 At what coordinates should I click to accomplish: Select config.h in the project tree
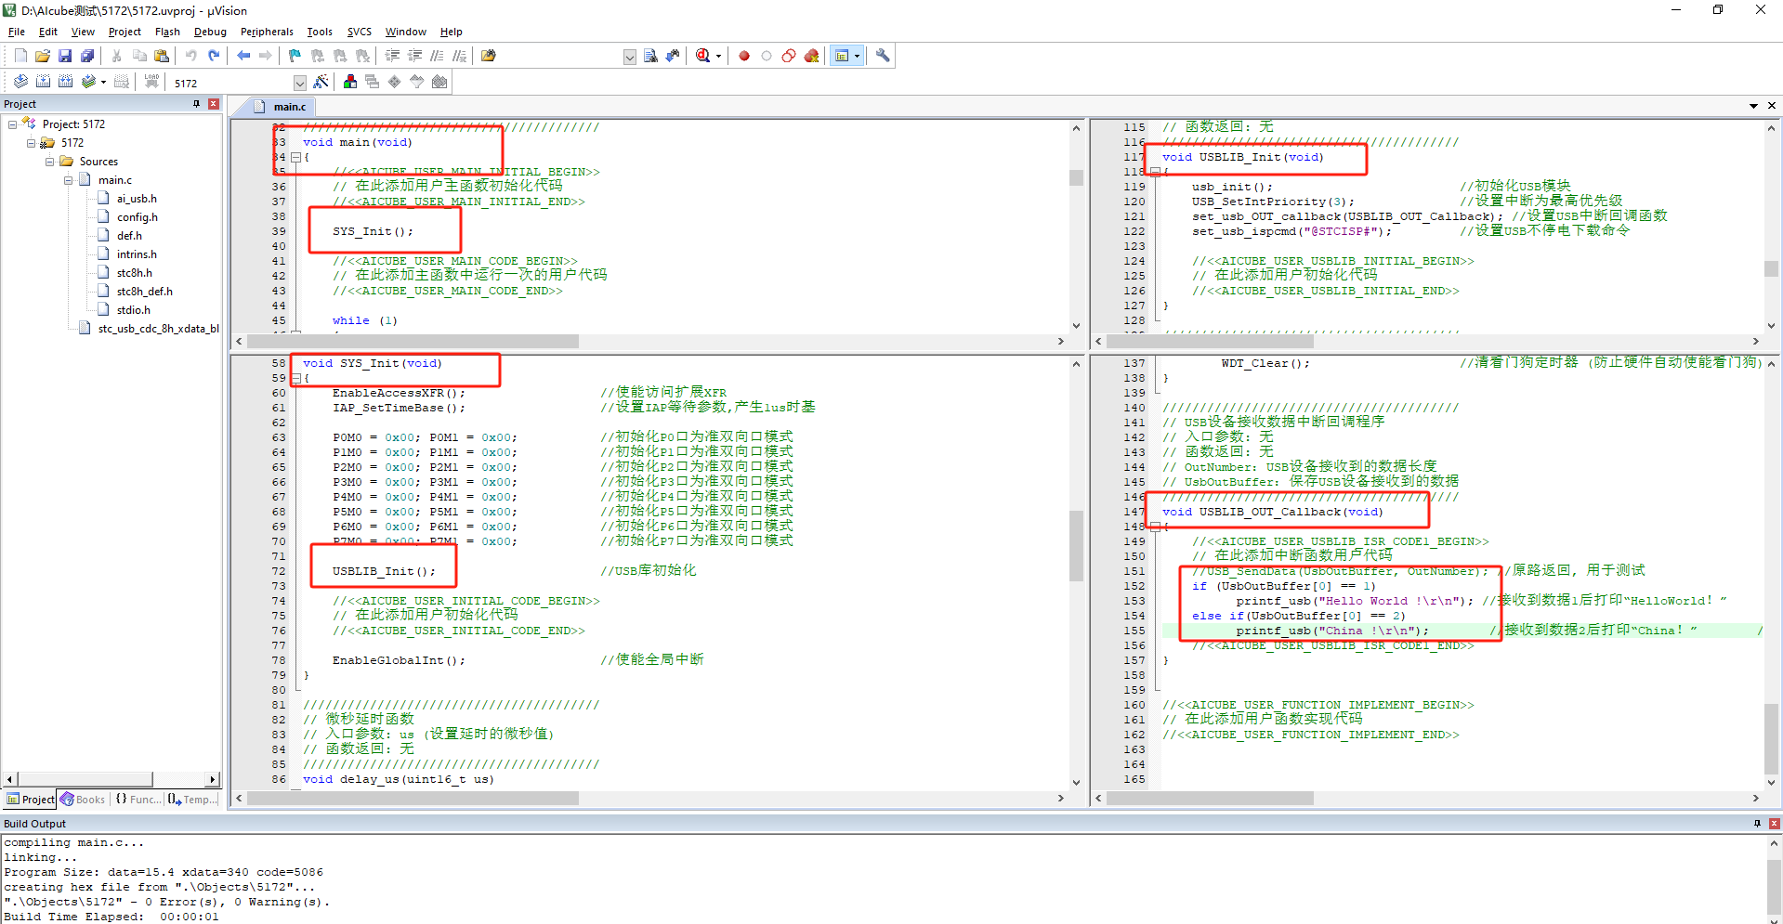(x=137, y=217)
